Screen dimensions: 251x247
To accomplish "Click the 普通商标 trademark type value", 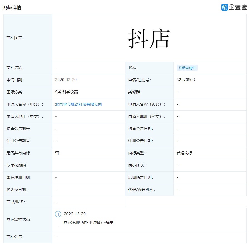I will pos(182,153).
